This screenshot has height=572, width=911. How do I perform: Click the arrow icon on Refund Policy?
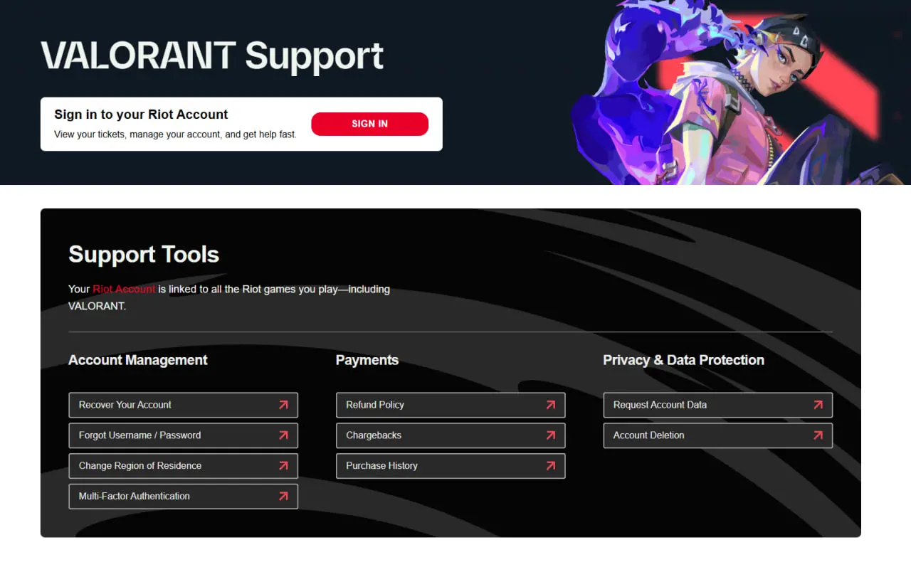(551, 405)
